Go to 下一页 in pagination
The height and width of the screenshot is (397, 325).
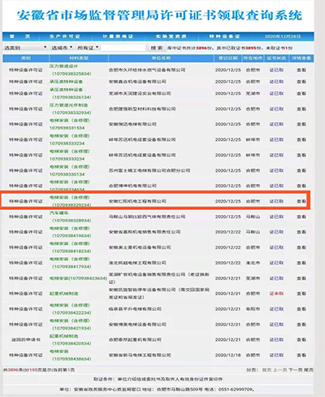tap(295, 370)
